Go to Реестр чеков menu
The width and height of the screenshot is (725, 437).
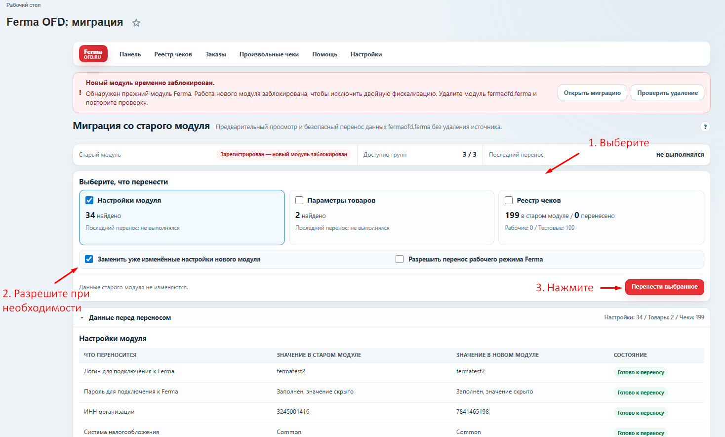tap(173, 54)
